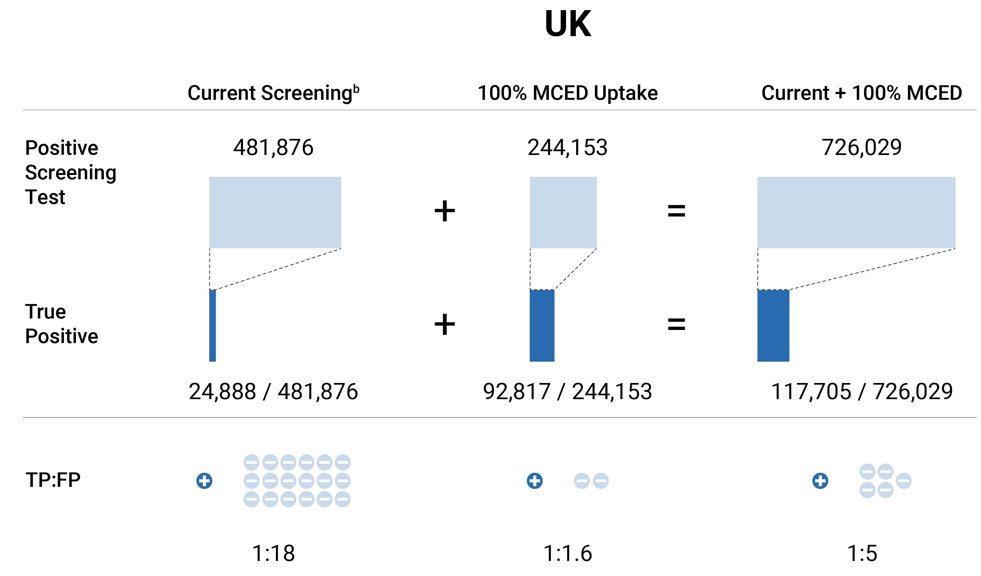Select the light blue bar under 244,153
981x576 pixels.
[x=563, y=212]
